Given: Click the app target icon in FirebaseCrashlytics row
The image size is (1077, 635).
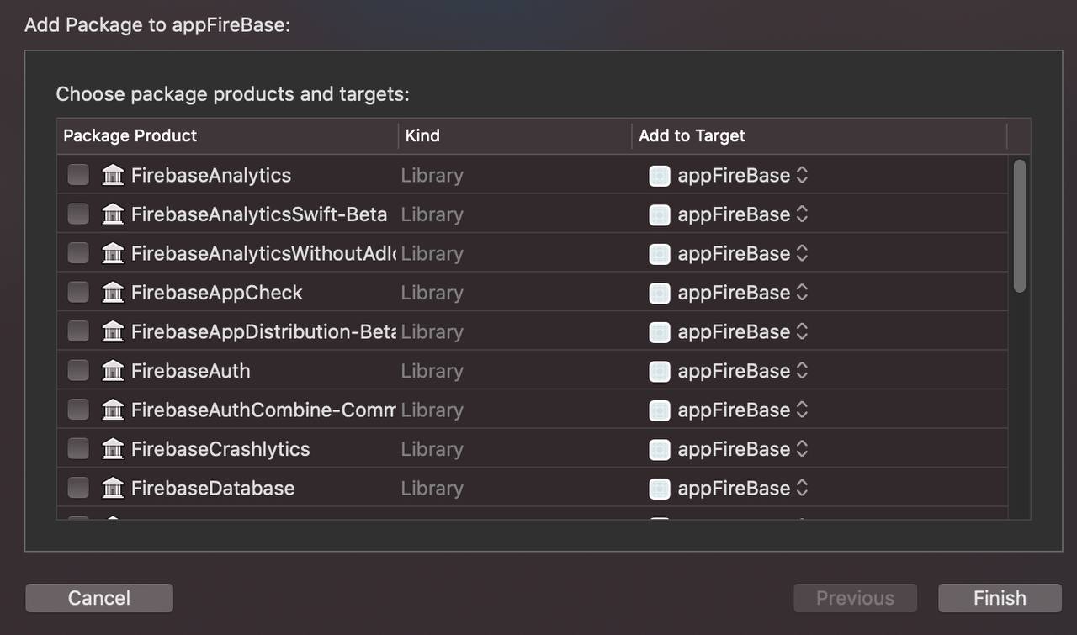Looking at the screenshot, I should 660,449.
